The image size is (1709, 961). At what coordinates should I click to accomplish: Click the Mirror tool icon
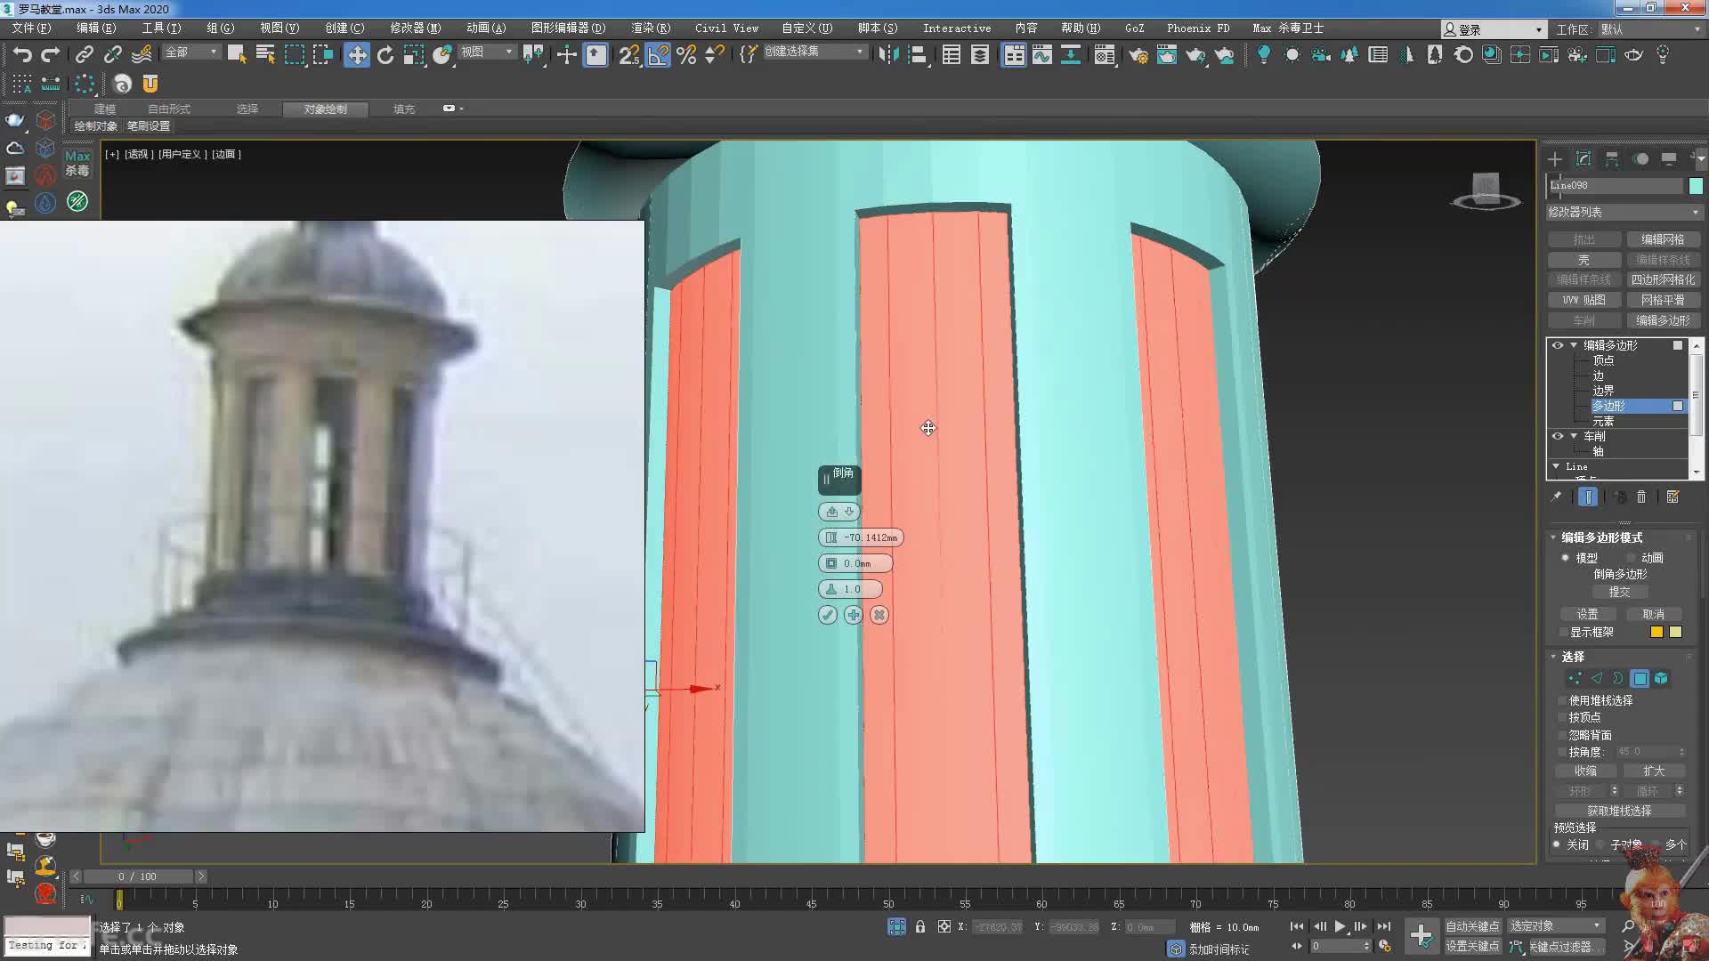coord(887,54)
